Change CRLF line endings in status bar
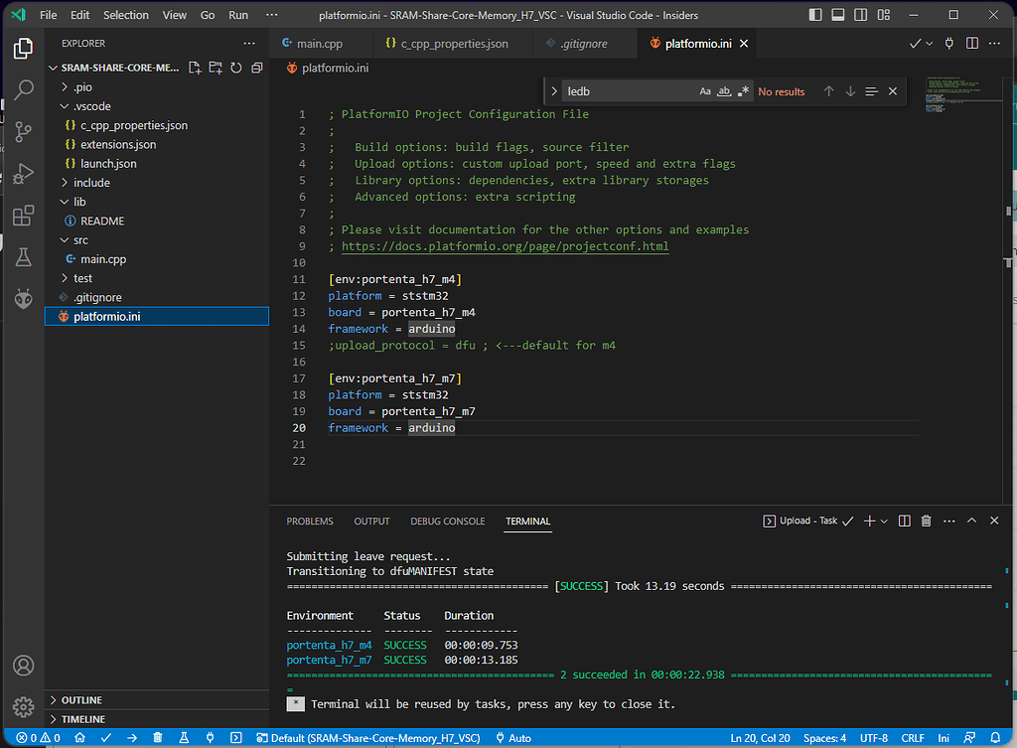Screen dimensions: 1017x748 click(912, 738)
